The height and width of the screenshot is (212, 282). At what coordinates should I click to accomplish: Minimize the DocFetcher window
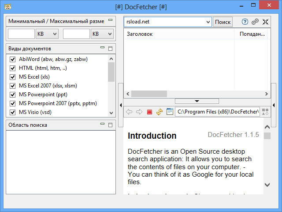tap(241, 6)
